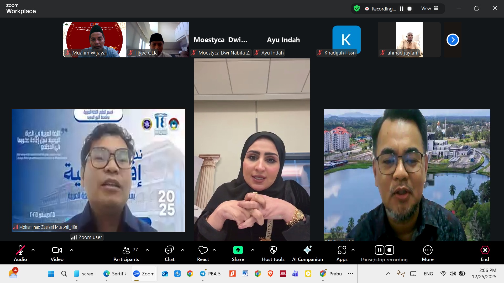The width and height of the screenshot is (504, 283).
Task: Open Word from the Windows taskbar
Action: pyautogui.click(x=245, y=274)
